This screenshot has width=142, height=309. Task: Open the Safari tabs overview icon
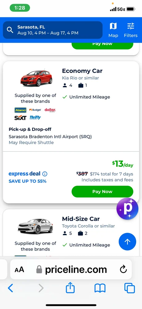[130, 288]
